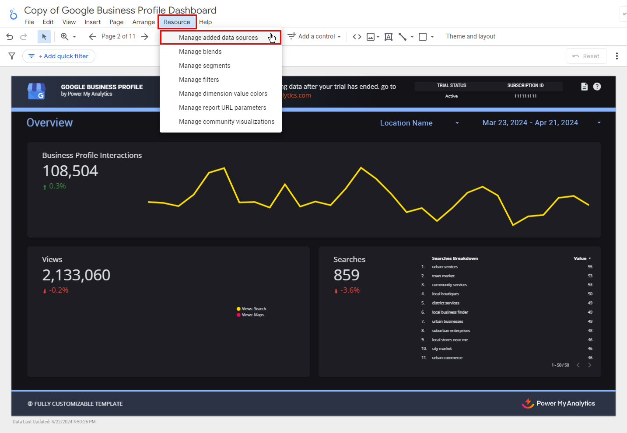Viewport: 627px width, 433px height.
Task: Select Manage added data sources
Action: (x=218, y=38)
